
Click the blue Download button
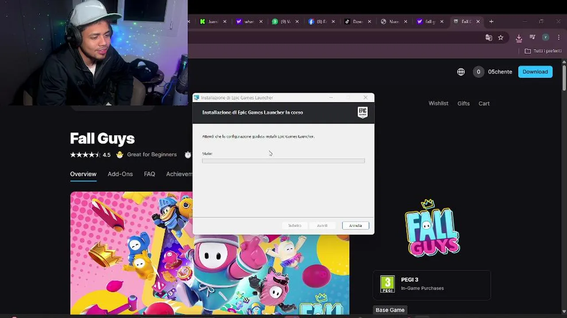coord(535,72)
